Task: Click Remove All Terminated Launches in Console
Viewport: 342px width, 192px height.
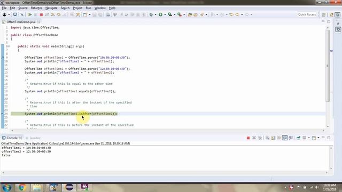Action: click(x=260, y=138)
